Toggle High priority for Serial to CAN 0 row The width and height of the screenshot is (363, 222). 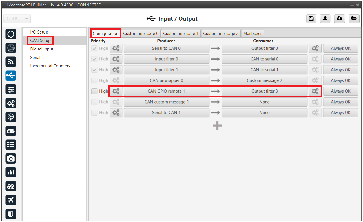94,48
